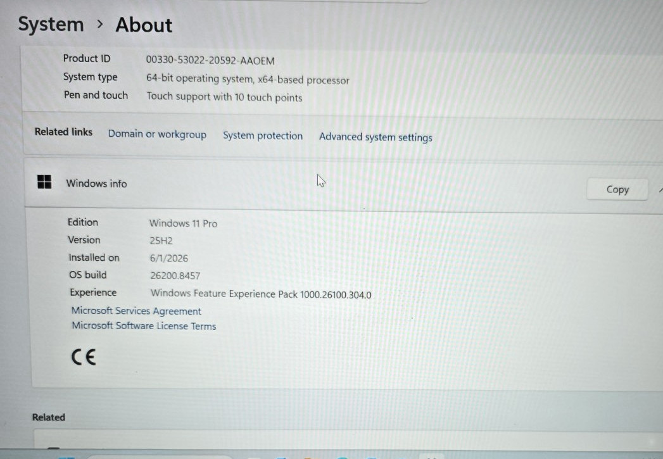The width and height of the screenshot is (663, 459).
Task: Click the Installed on label
Action: point(94,258)
